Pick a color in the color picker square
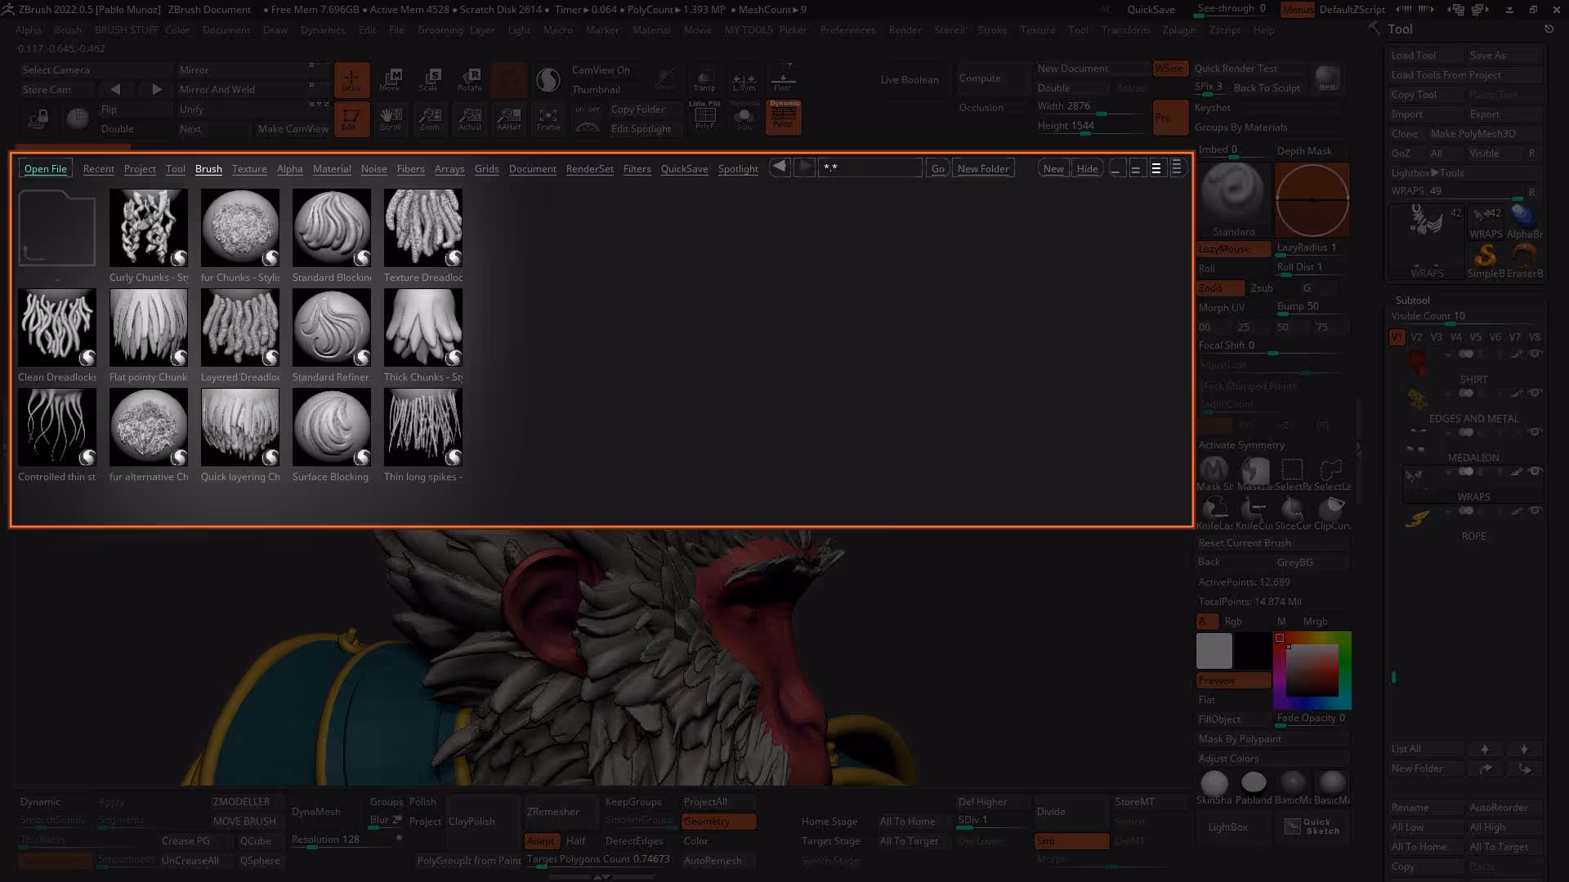 pos(1312,670)
